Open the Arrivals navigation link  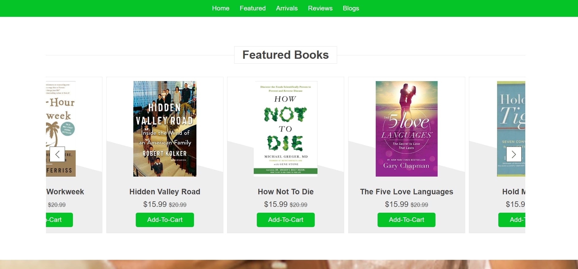point(287,8)
